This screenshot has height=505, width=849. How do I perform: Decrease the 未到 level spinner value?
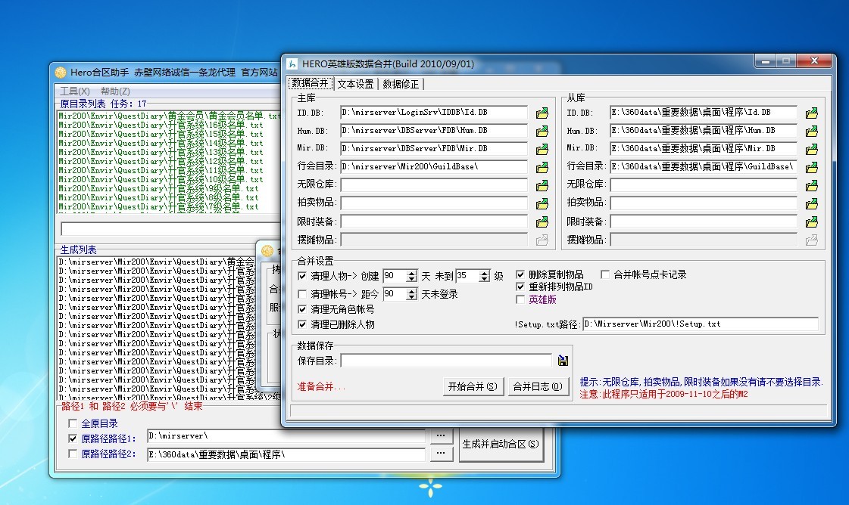coord(485,280)
